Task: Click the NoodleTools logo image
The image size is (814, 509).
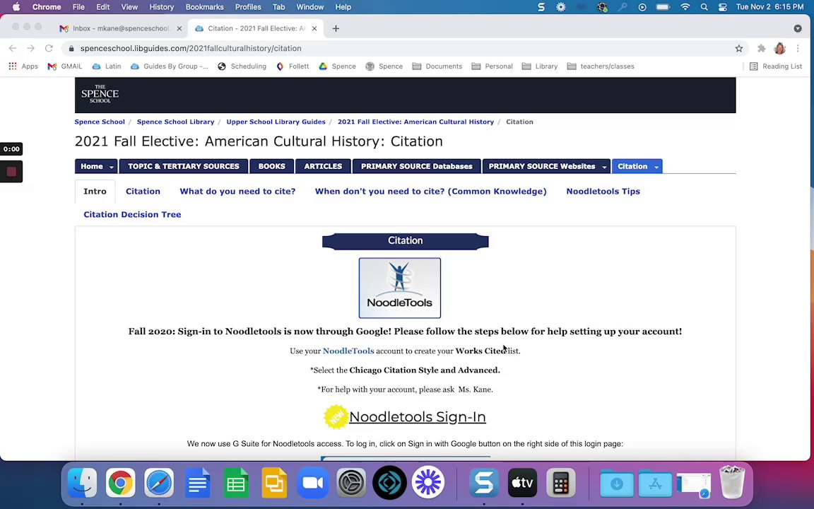Action: pyautogui.click(x=400, y=288)
